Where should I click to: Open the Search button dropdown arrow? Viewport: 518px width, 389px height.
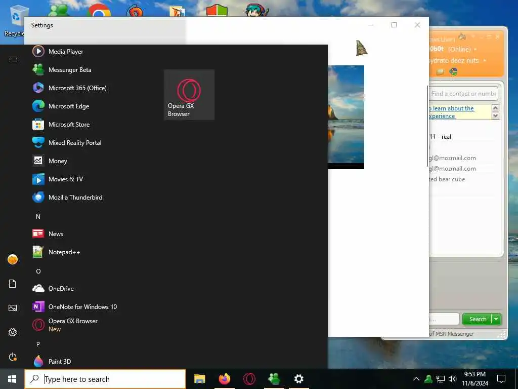click(496, 319)
